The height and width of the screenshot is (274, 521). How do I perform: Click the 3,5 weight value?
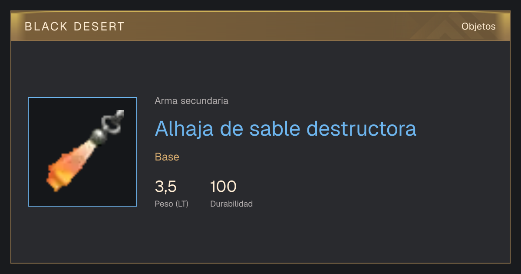click(x=166, y=187)
